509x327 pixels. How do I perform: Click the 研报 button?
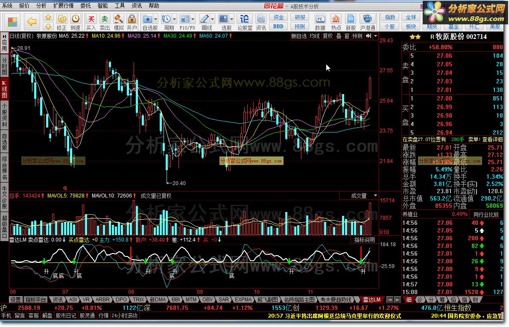(x=300, y=17)
